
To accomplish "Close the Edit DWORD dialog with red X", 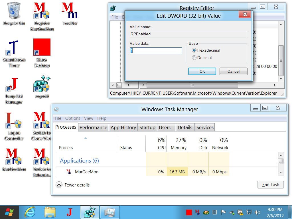I will [x=245, y=14].
